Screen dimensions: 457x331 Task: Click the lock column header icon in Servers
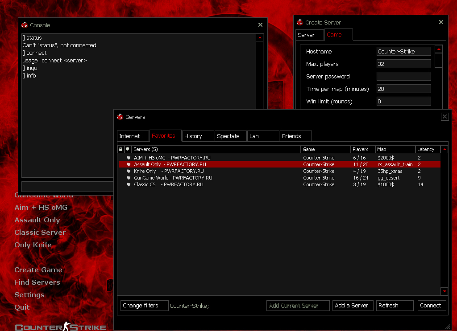pyautogui.click(x=120, y=149)
